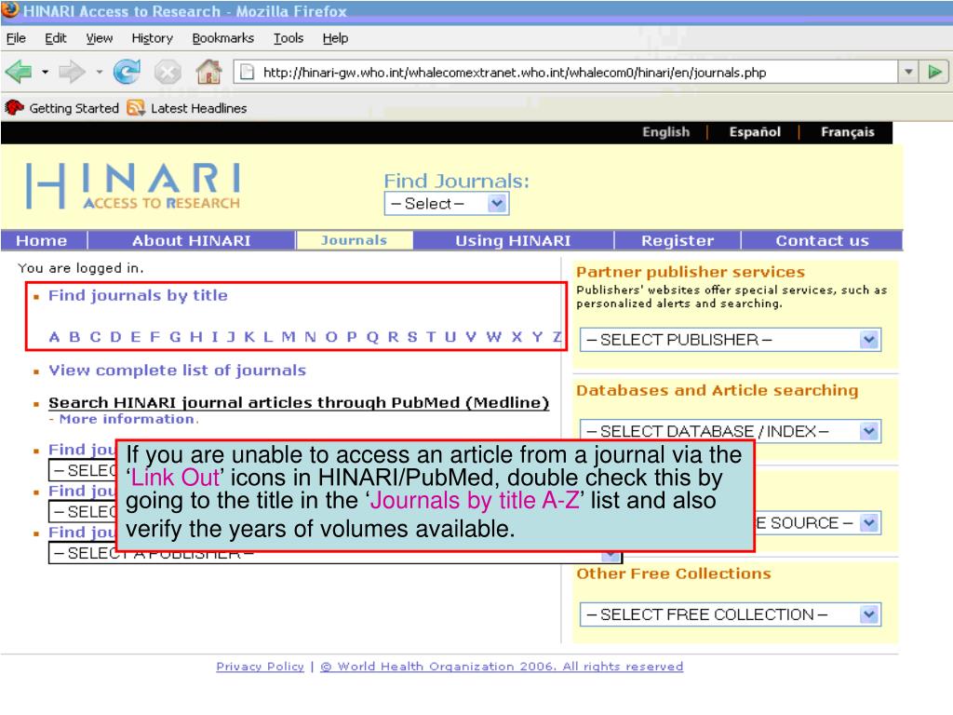Click the URL address field

(565, 73)
